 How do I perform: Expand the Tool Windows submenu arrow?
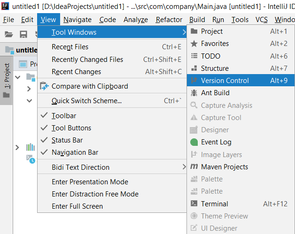(184, 32)
